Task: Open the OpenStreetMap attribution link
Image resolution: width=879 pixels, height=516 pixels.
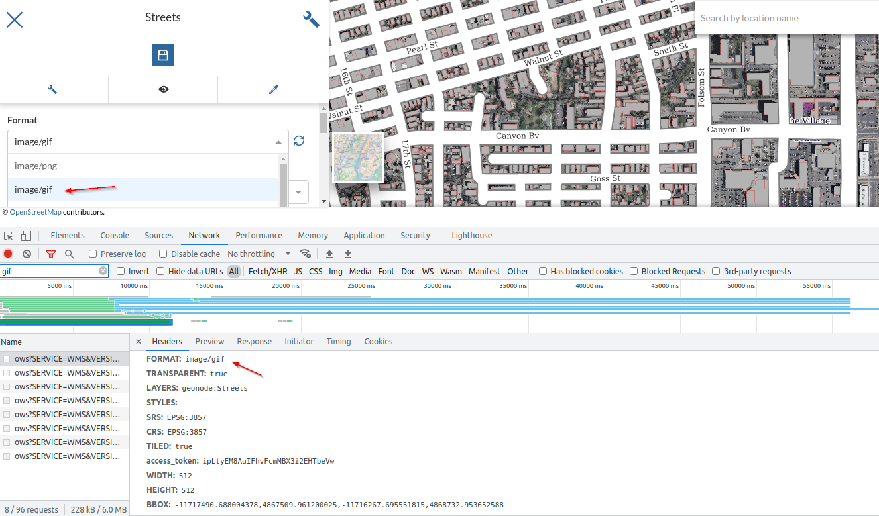Action: click(x=35, y=212)
